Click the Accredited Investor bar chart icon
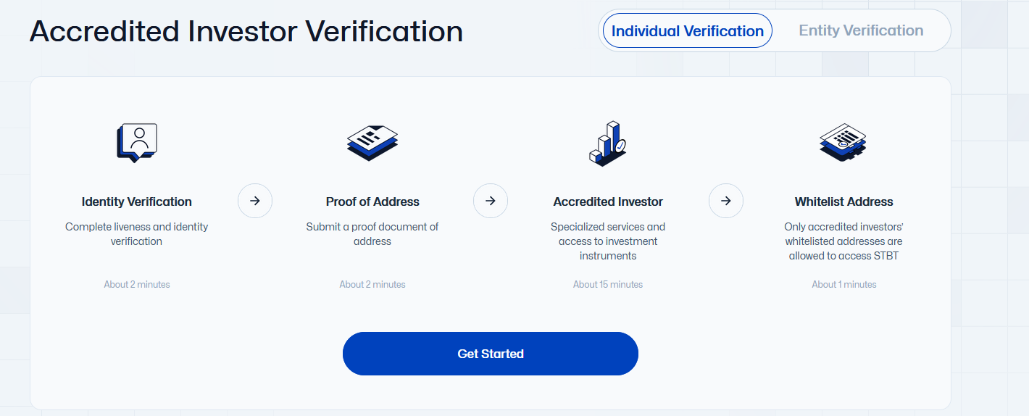1029x416 pixels. [x=607, y=142]
